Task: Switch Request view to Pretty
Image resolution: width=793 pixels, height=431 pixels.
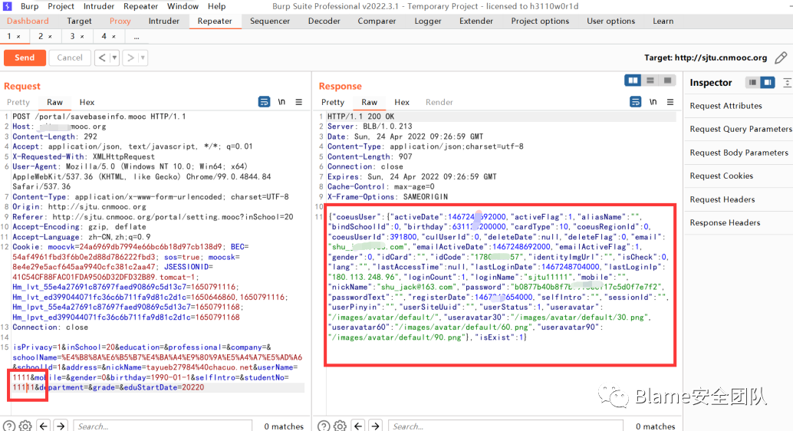Action: point(18,102)
